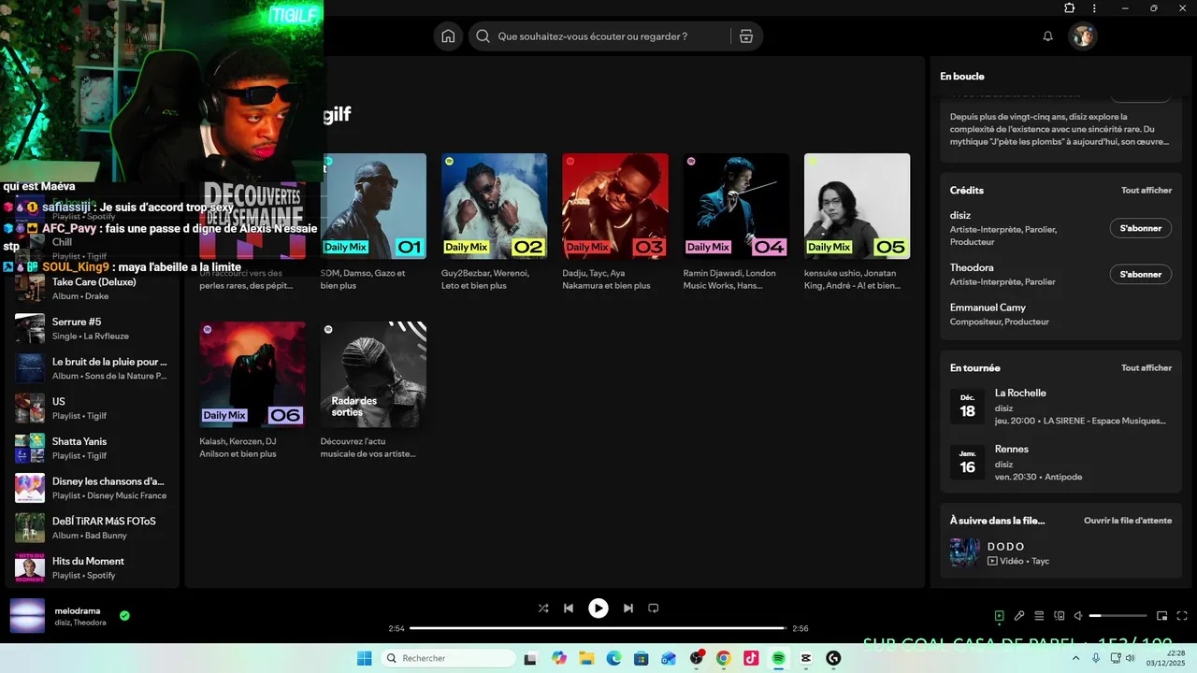1197x673 pixels.
Task: Show lyrics with the microphone icon
Action: click(x=1019, y=616)
